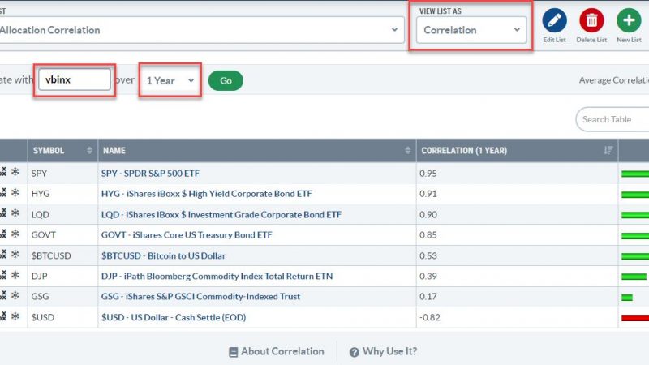Select the DJP symbol cell
This screenshot has height=365, width=649.
[62, 276]
